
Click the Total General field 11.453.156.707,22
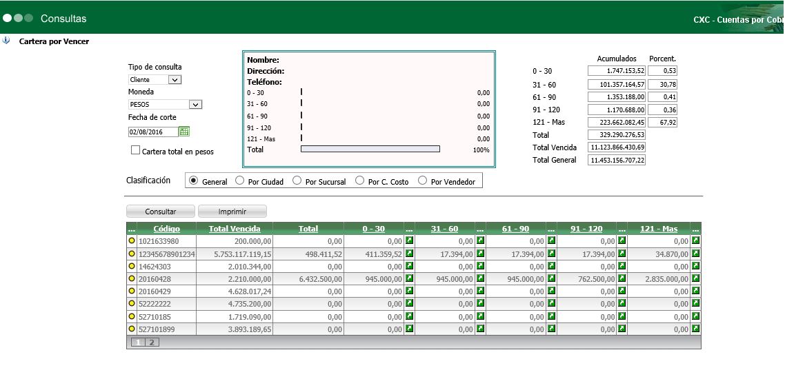[617, 161]
